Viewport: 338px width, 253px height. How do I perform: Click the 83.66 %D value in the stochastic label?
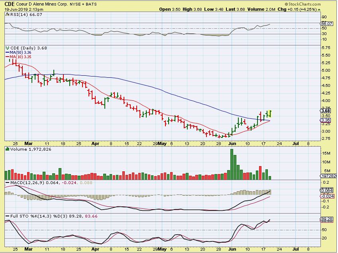click(91, 216)
